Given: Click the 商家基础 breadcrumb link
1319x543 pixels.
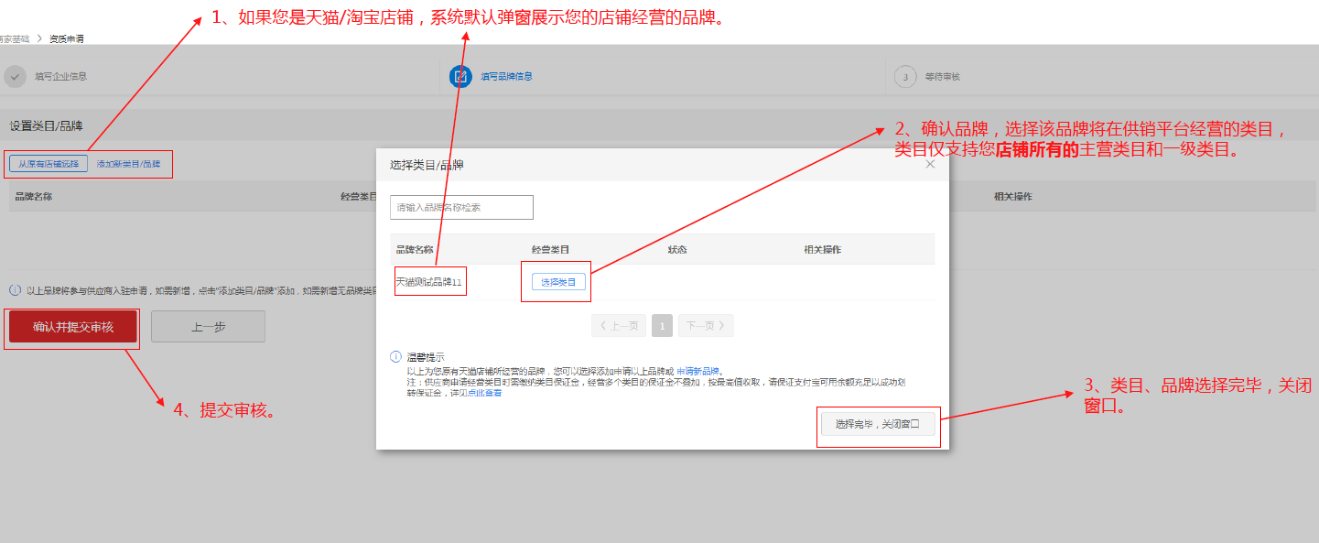Looking at the screenshot, I should click(15, 38).
